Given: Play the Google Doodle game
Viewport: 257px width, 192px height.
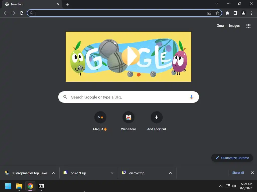Looking at the screenshot, I should [x=131, y=56].
